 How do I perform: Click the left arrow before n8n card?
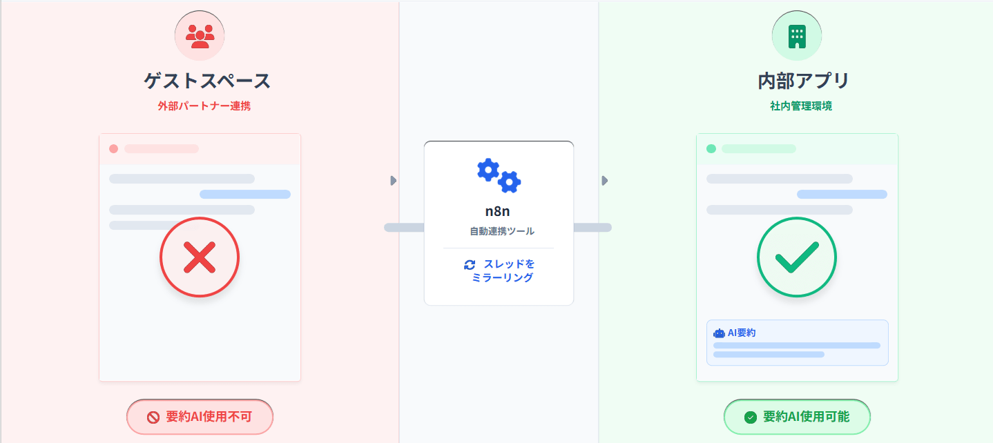[393, 181]
